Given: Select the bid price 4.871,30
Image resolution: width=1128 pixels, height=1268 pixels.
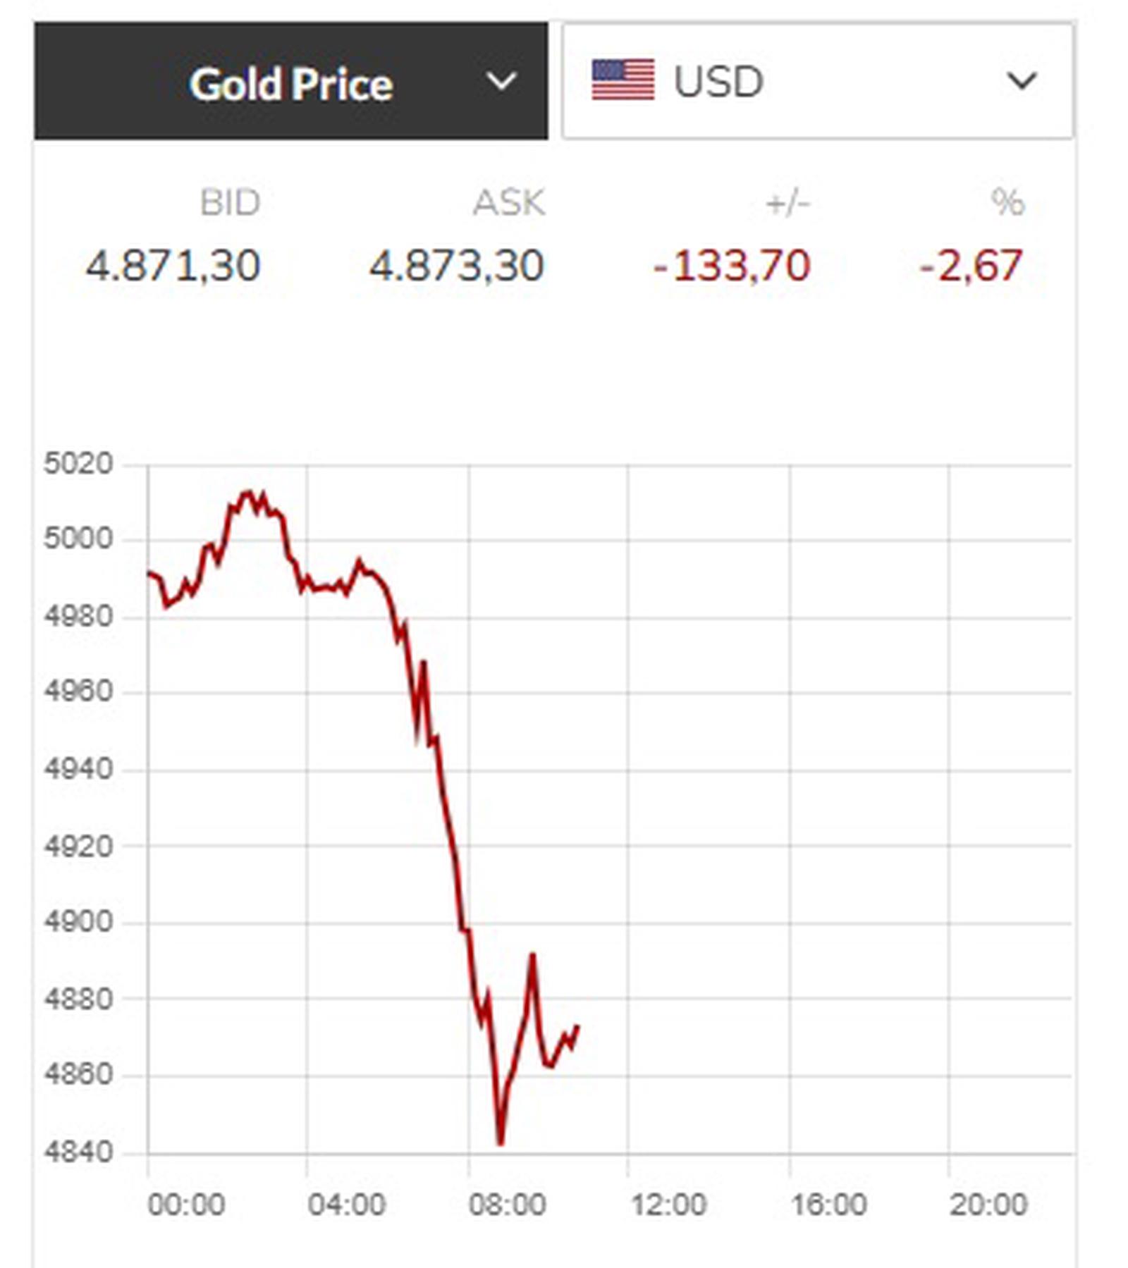Looking at the screenshot, I should pyautogui.click(x=173, y=266).
